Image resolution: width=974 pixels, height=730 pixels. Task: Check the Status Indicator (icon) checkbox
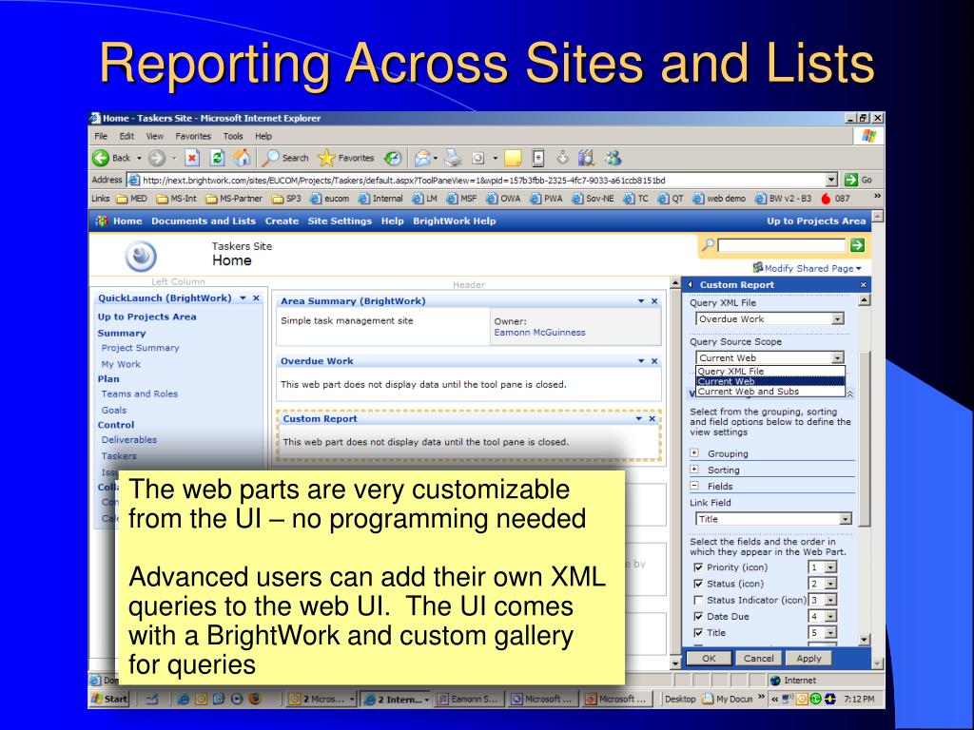(698, 601)
